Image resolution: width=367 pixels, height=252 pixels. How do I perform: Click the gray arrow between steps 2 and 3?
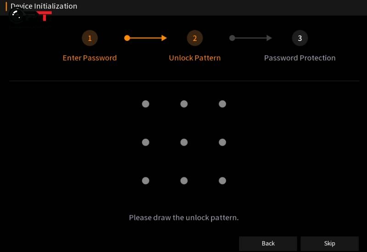pyautogui.click(x=250, y=38)
